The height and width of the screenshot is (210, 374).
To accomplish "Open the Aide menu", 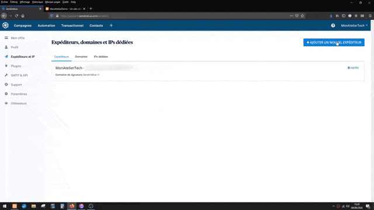I will 73,2.
